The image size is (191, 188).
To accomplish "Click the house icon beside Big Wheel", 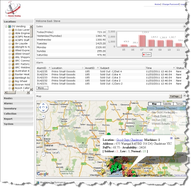I will 13,81.
